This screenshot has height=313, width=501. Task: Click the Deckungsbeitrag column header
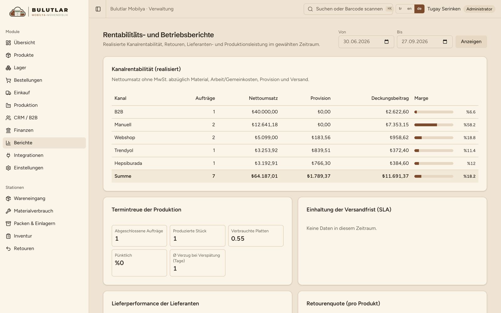pyautogui.click(x=390, y=98)
